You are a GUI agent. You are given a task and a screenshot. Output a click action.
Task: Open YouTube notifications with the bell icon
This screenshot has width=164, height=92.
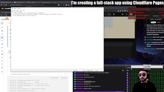tap(126, 14)
